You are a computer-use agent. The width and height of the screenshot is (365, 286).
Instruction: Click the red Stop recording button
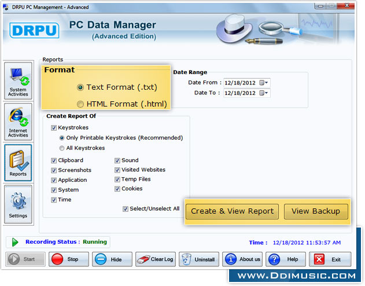coord(69,259)
